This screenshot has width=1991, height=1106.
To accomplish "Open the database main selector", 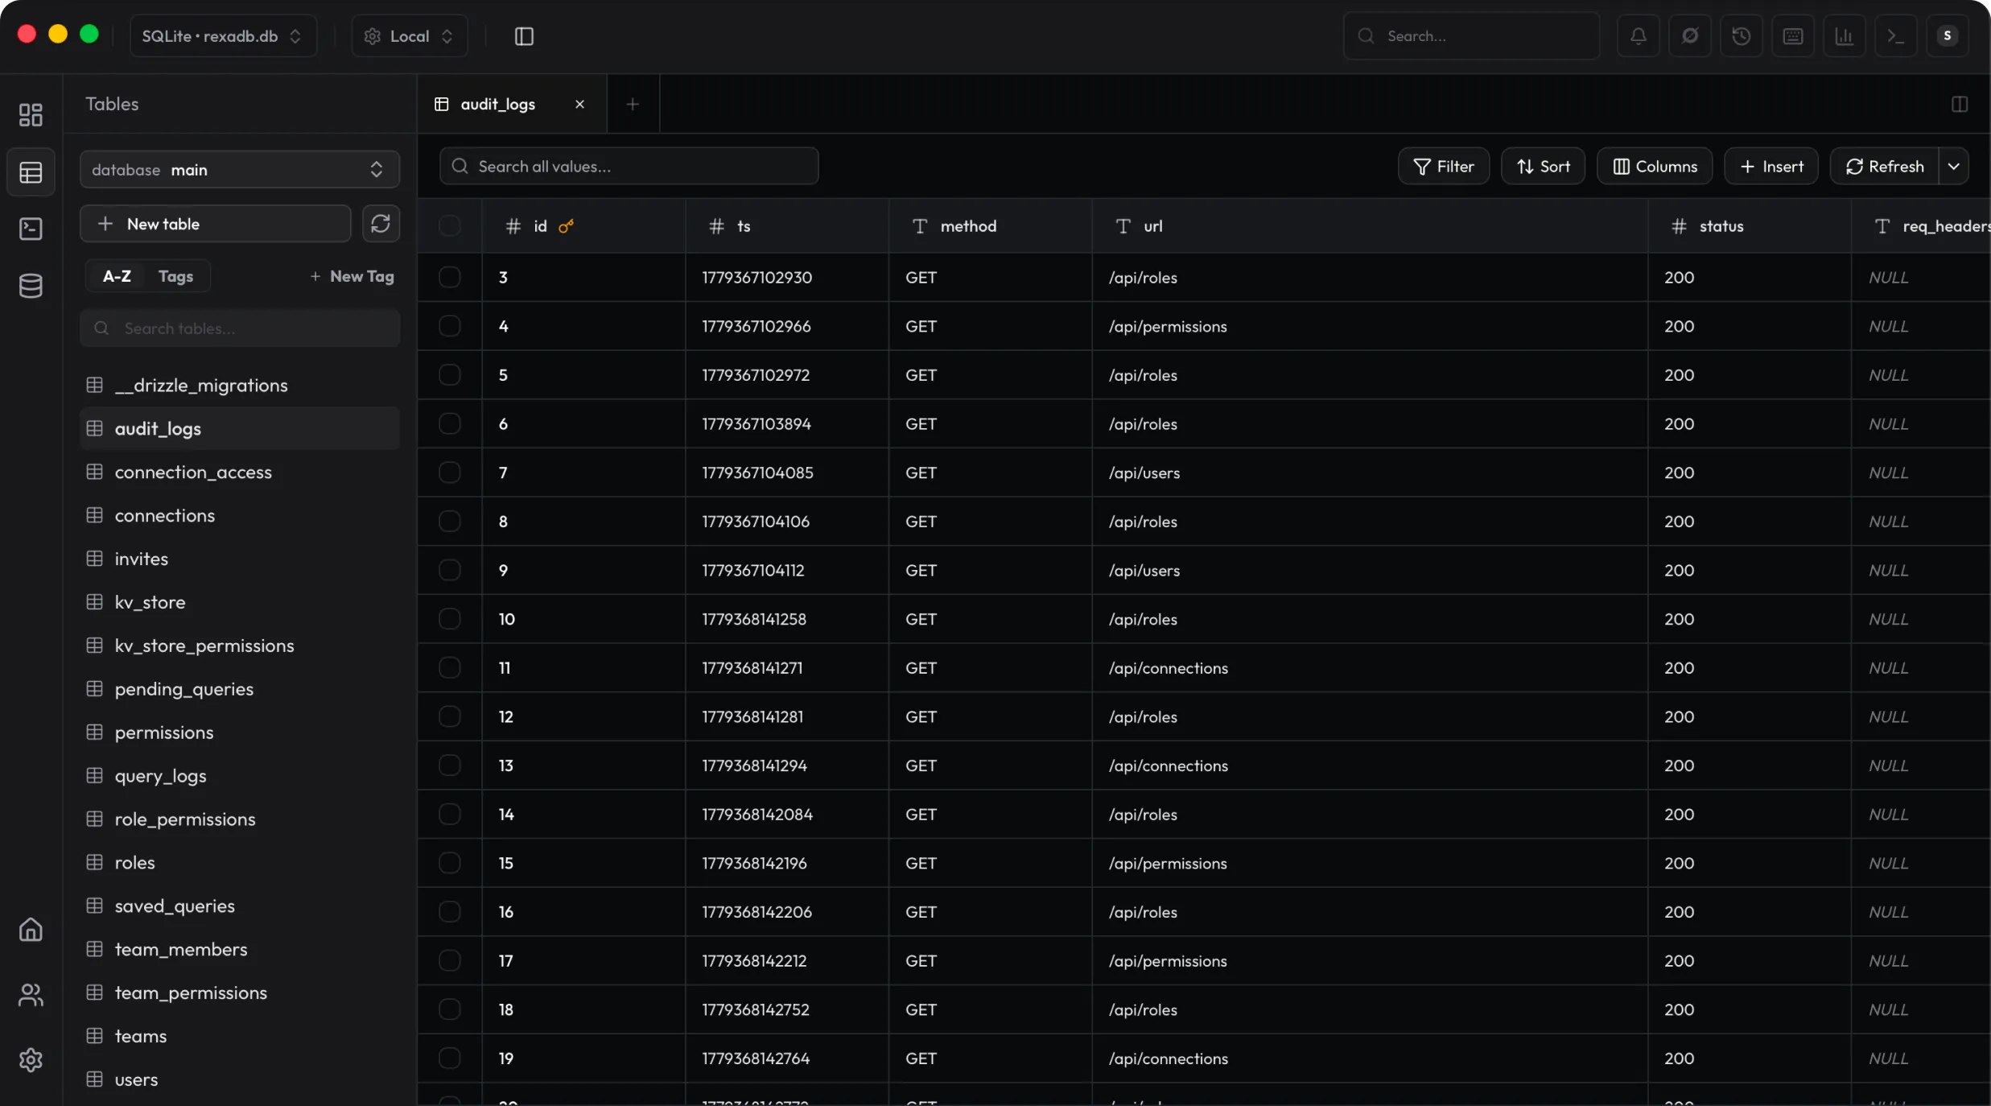I will [240, 169].
